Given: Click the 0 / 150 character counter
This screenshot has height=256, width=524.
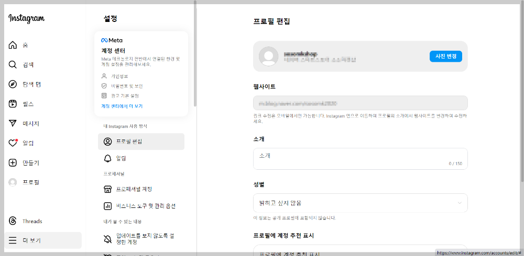Looking at the screenshot, I should click(455, 164).
